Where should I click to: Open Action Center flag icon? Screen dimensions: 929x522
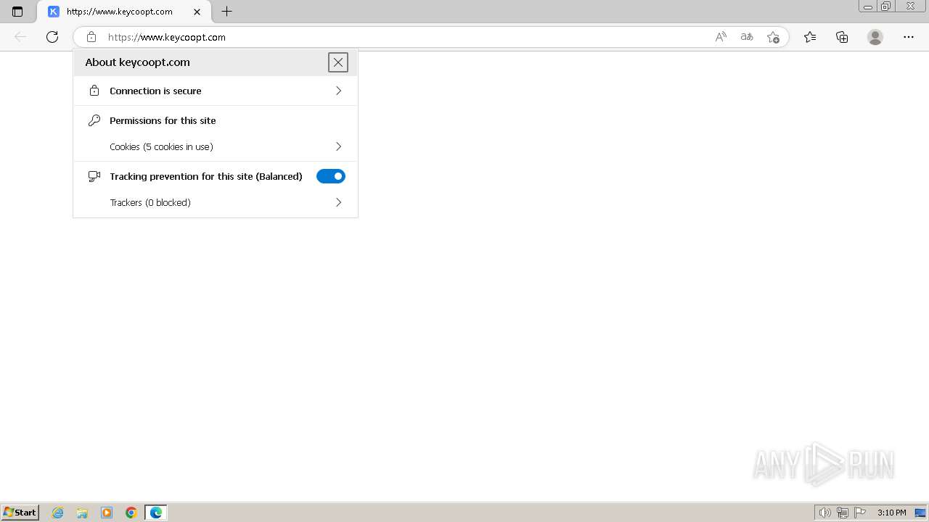tap(860, 513)
